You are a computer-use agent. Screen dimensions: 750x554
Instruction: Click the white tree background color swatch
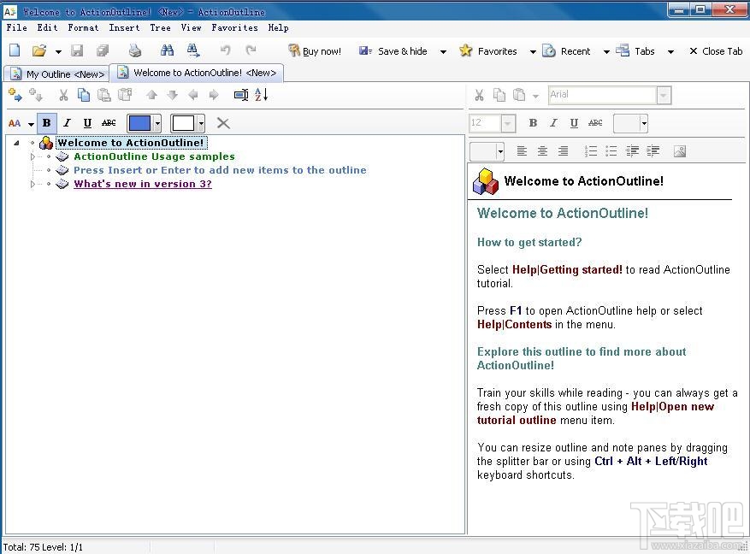(x=183, y=123)
